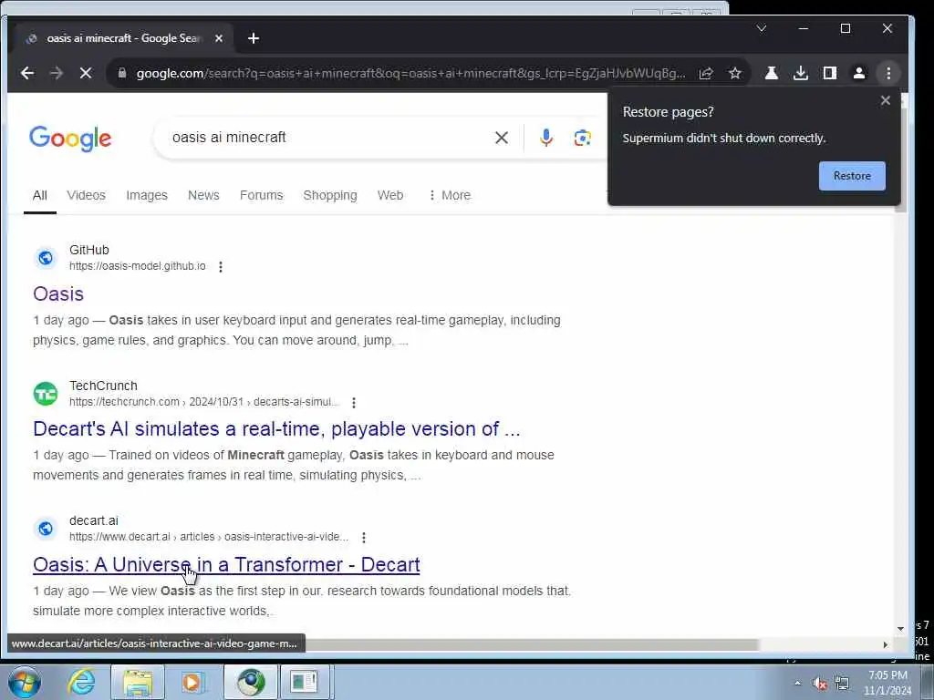Click the techcrunch.com breadcrumb URL
This screenshot has height=700, width=934.
click(204, 402)
